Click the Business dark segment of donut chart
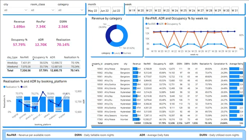 pos(108,34)
